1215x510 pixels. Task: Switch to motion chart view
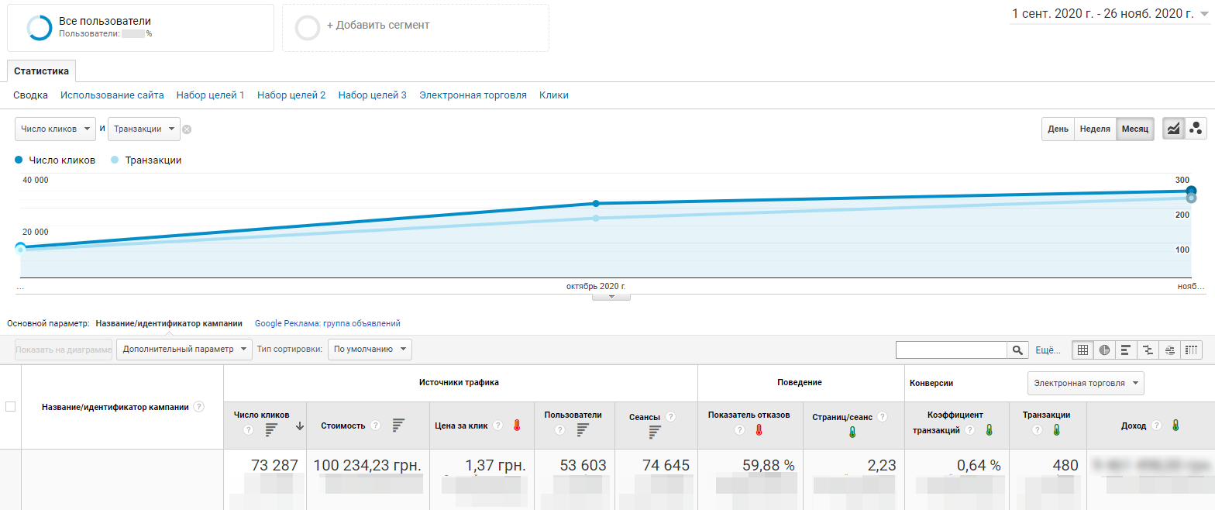tap(1196, 129)
